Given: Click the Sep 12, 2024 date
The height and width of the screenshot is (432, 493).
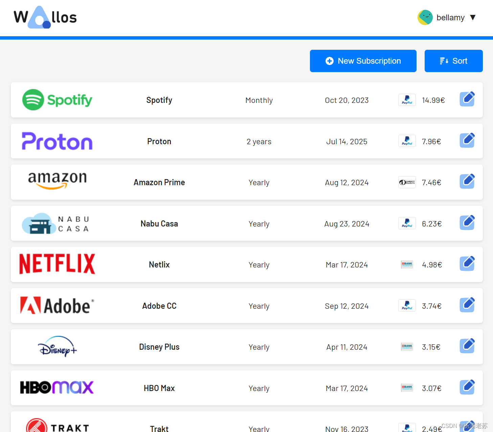Looking at the screenshot, I should pos(347,306).
